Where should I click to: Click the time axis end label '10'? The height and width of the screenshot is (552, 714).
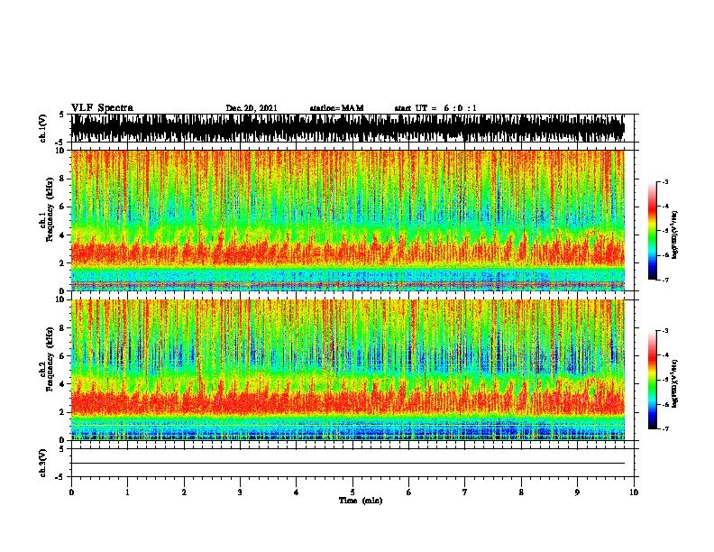tap(634, 492)
